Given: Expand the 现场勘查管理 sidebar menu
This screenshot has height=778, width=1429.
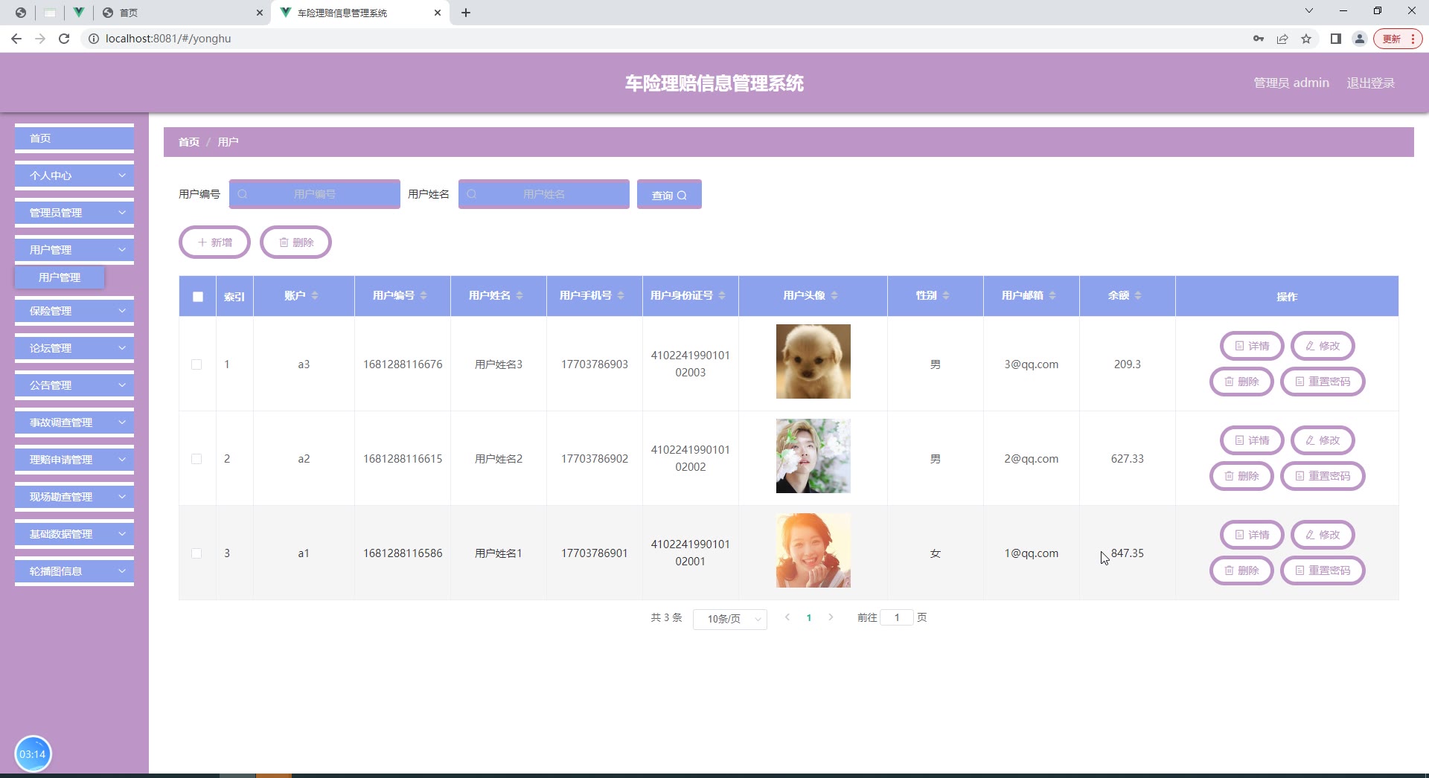Looking at the screenshot, I should 74,497.
